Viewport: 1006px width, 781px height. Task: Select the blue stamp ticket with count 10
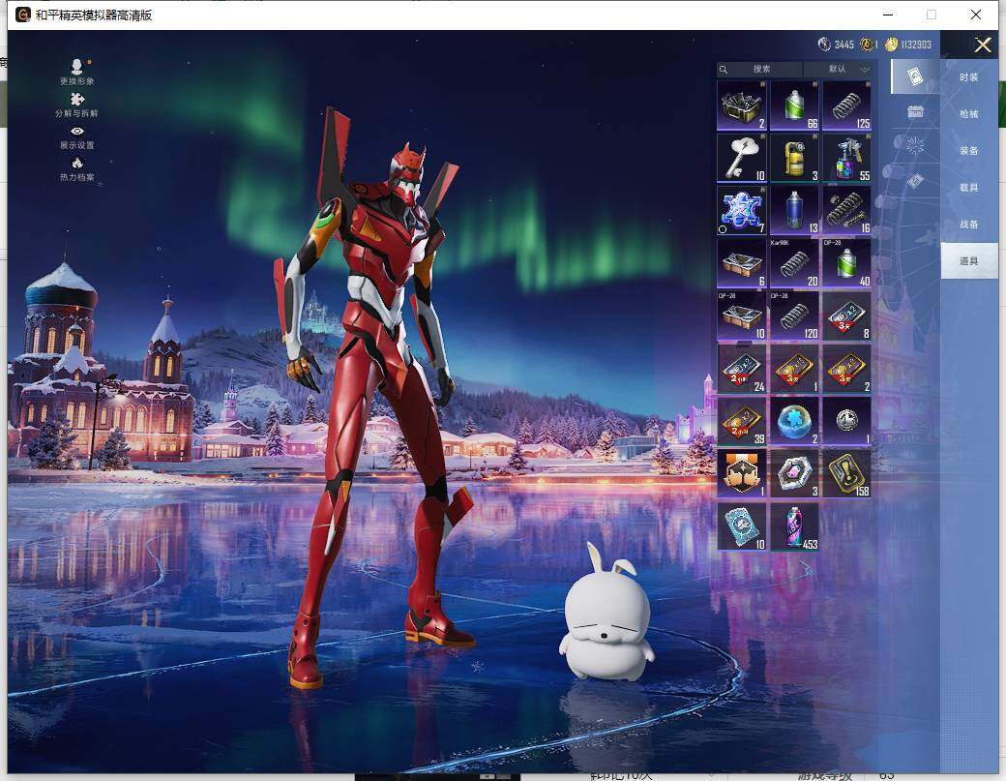click(x=742, y=526)
